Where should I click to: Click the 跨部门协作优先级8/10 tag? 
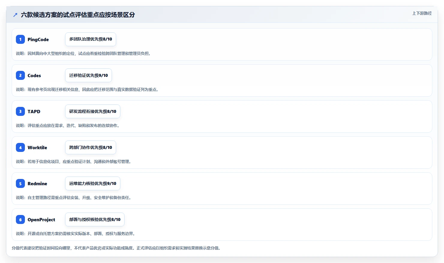91,147
